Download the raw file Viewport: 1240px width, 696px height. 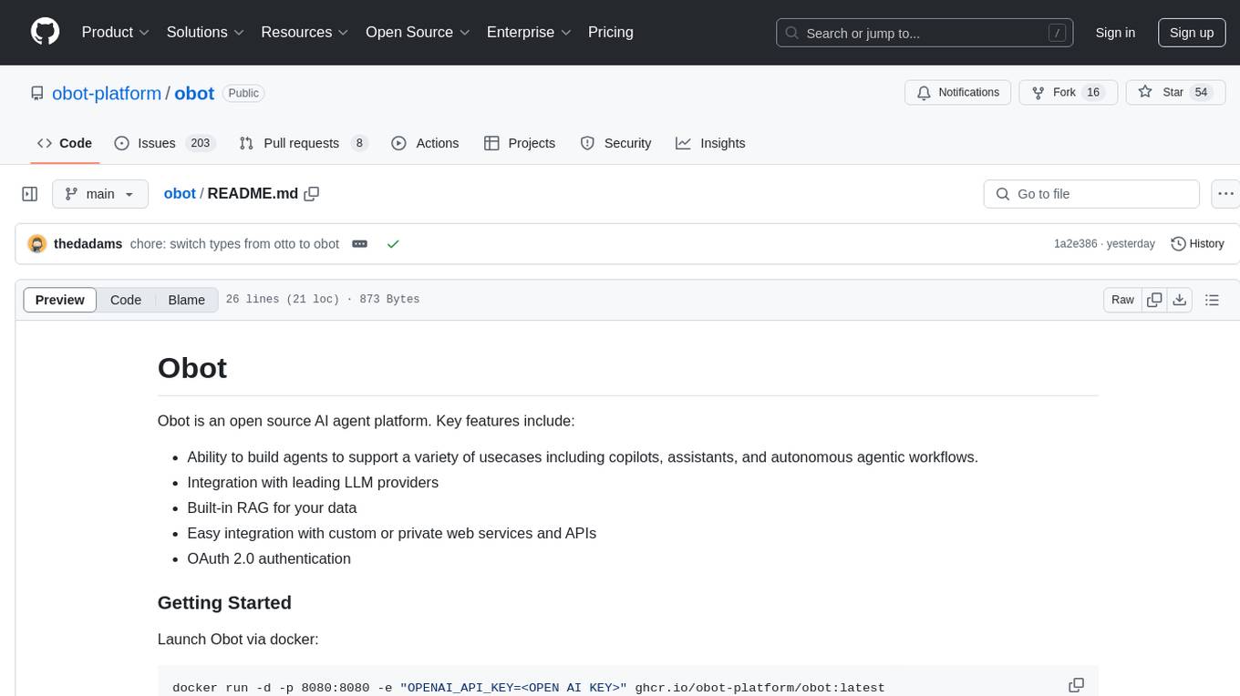coord(1180,300)
